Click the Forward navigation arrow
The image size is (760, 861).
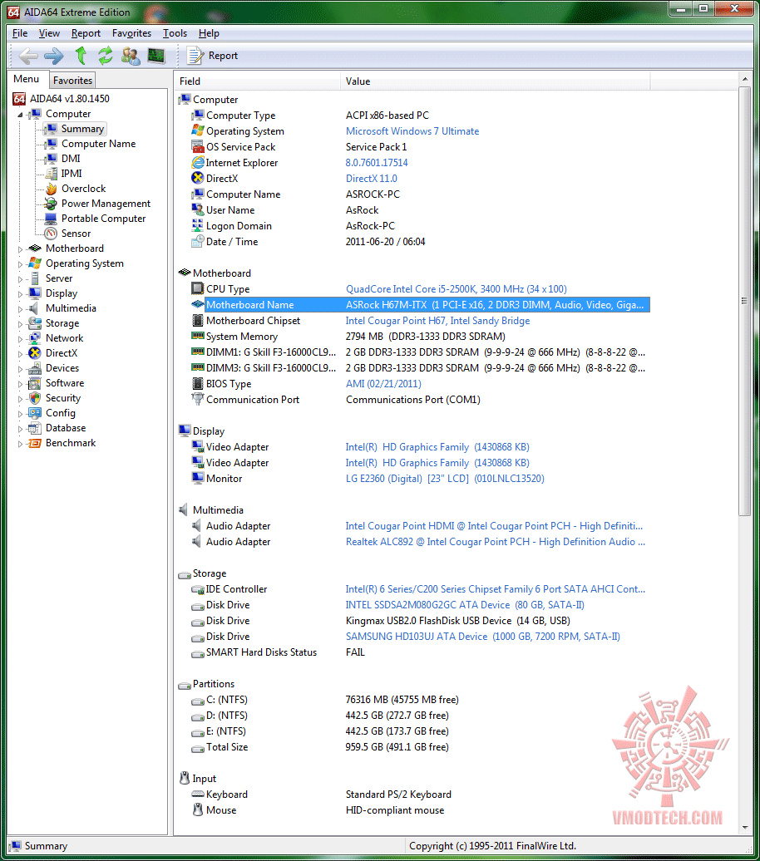(53, 56)
